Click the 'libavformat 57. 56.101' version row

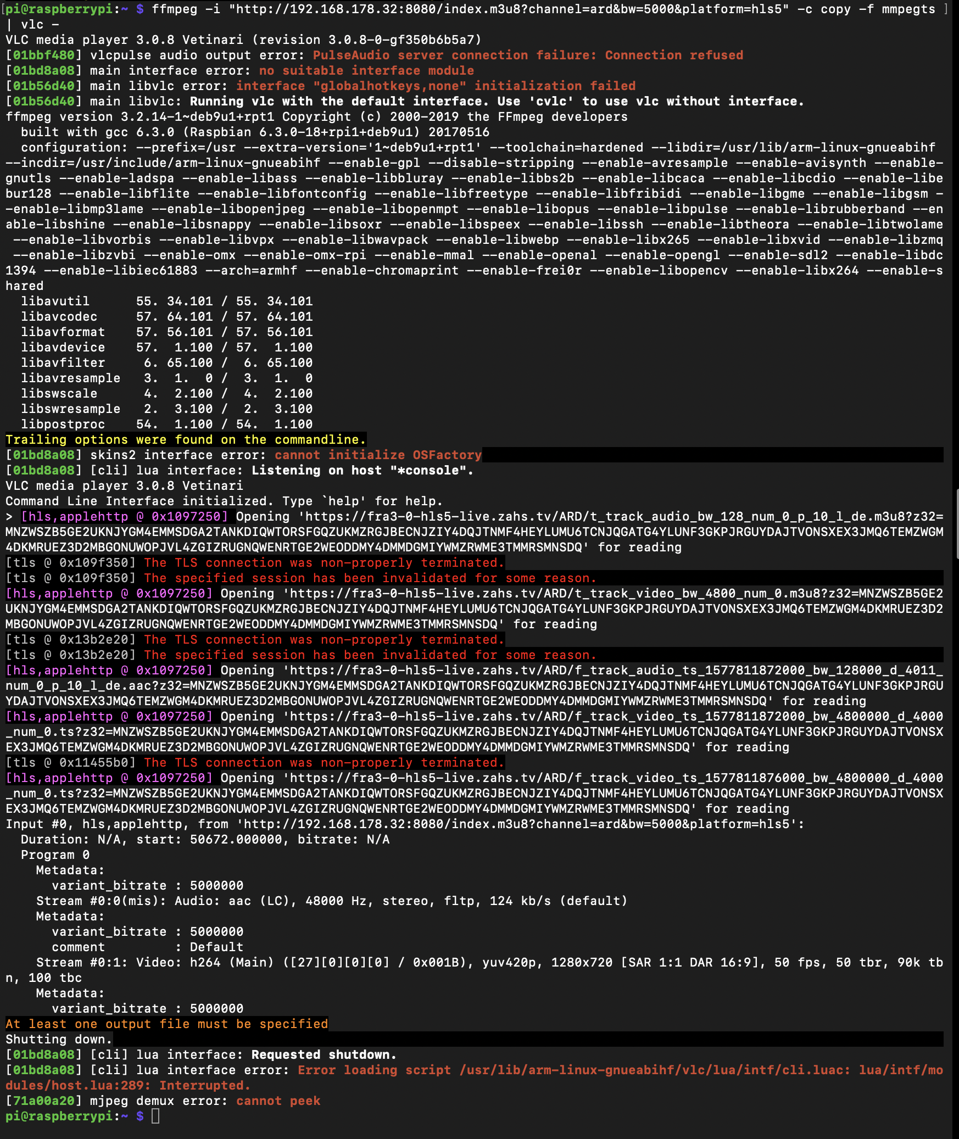[x=167, y=332]
